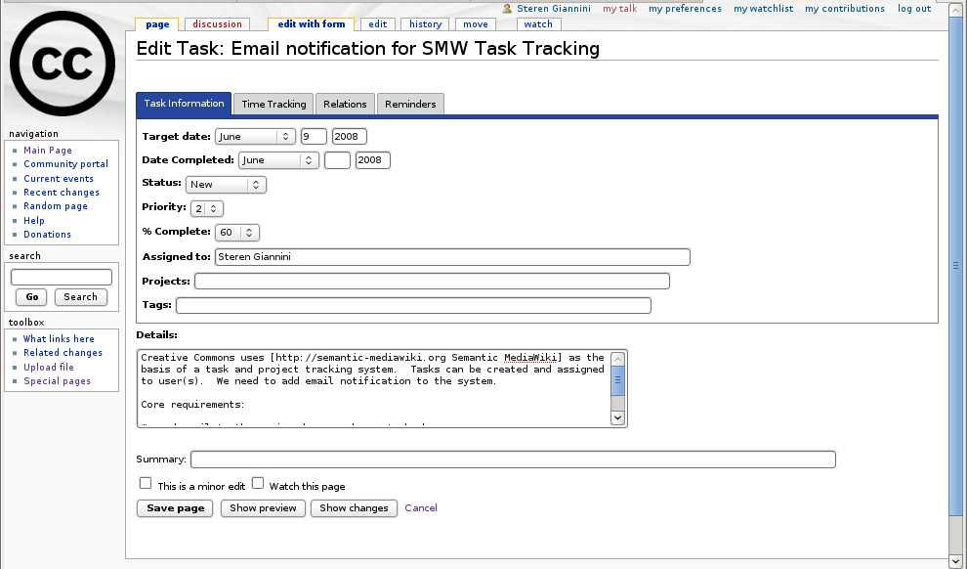Viewport: 967px width, 569px height.
Task: Toggle the 'This is a minor edit' checkbox
Action: pos(146,483)
